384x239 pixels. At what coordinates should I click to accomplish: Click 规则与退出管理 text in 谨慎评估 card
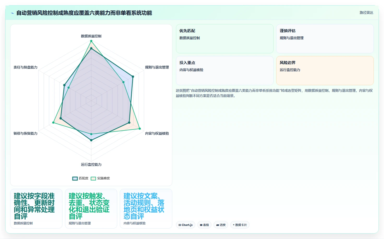tap(292, 38)
